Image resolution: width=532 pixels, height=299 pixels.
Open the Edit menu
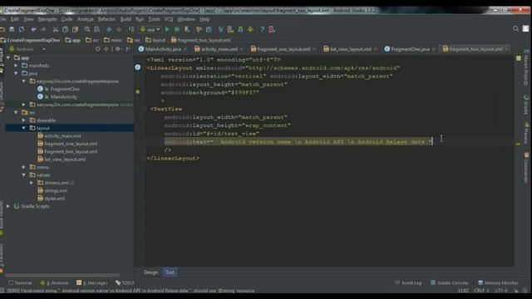click(15, 19)
